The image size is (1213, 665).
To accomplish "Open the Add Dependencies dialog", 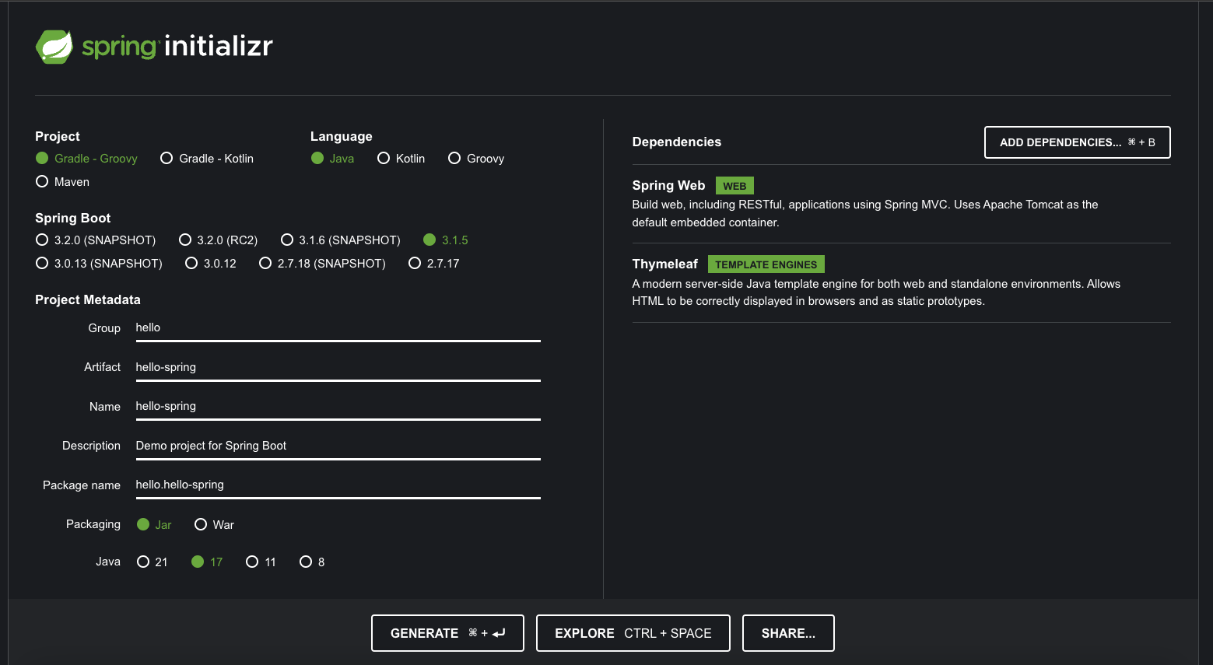I will point(1078,142).
